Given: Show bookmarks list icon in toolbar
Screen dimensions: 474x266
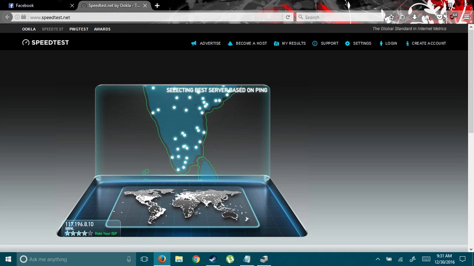Looking at the screenshot, I should [402, 17].
